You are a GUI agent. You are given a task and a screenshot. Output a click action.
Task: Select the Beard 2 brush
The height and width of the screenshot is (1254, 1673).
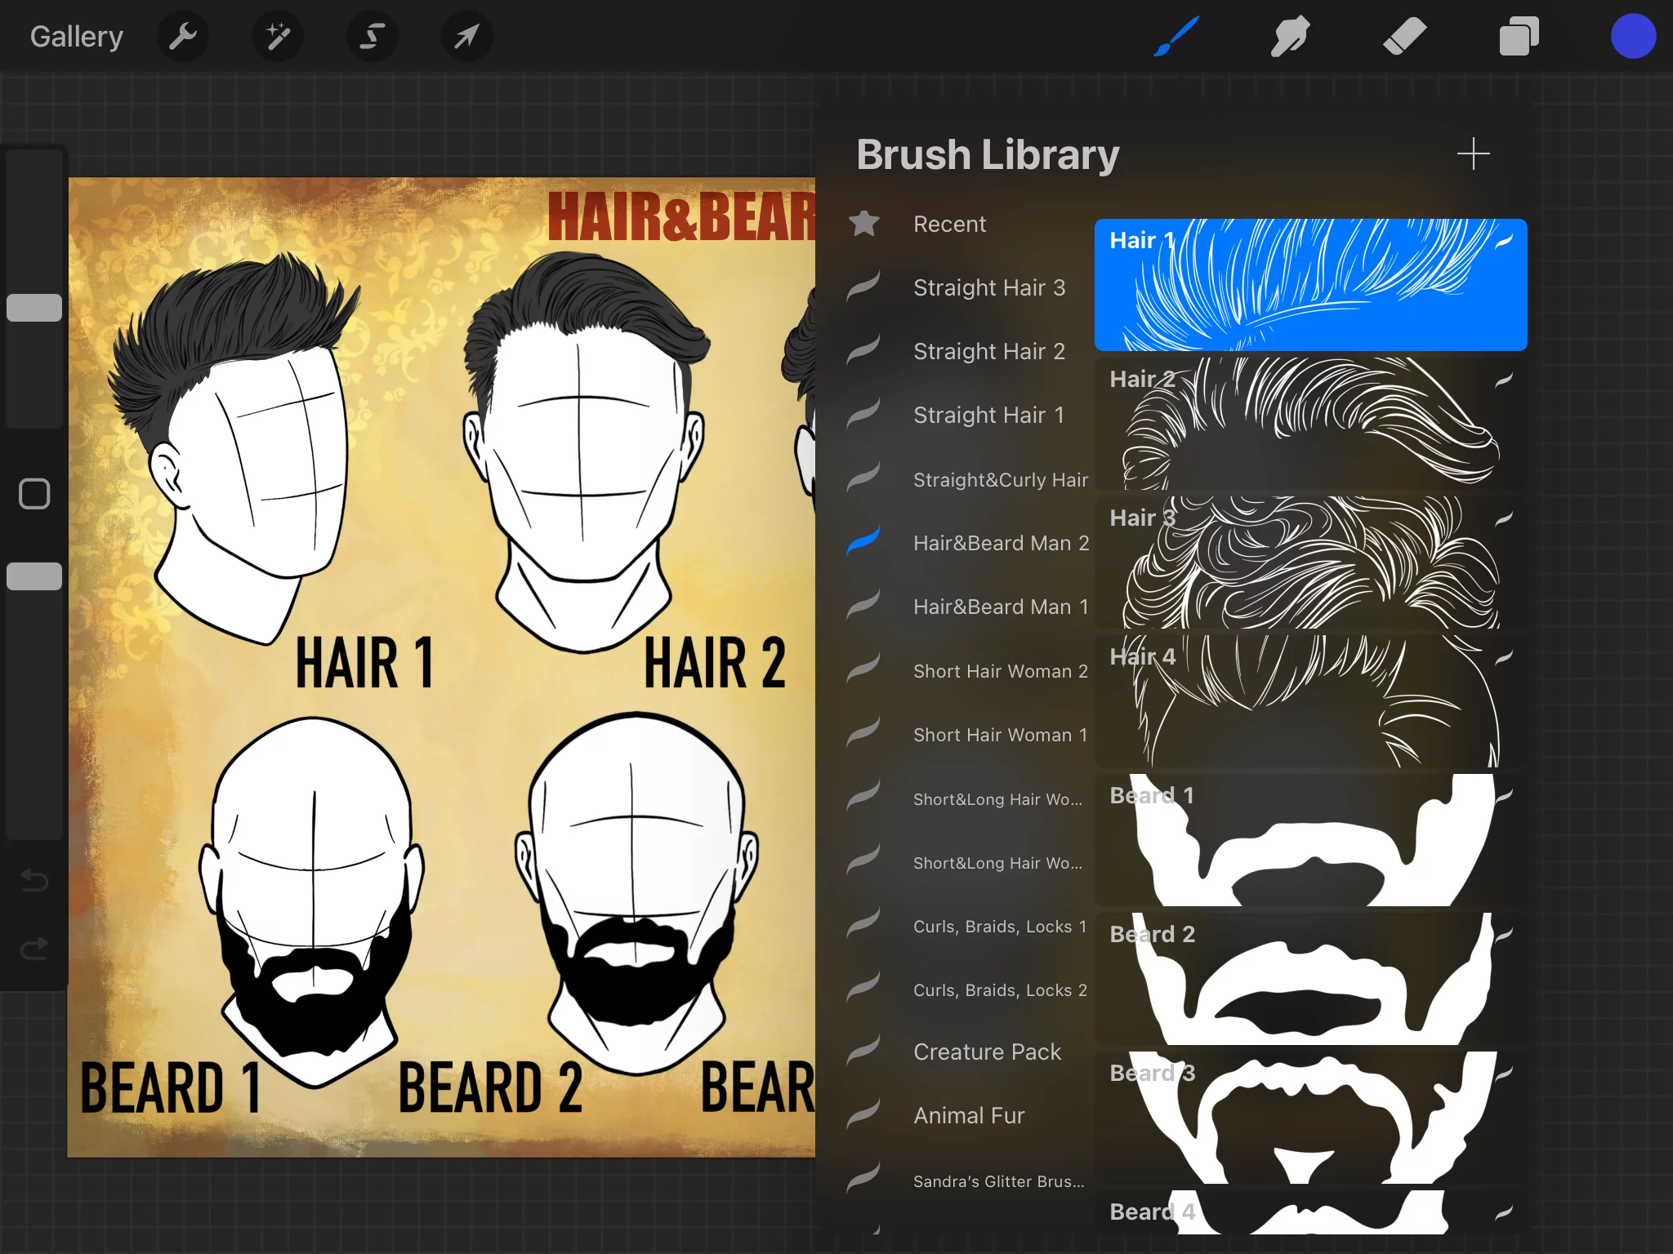coord(1310,979)
